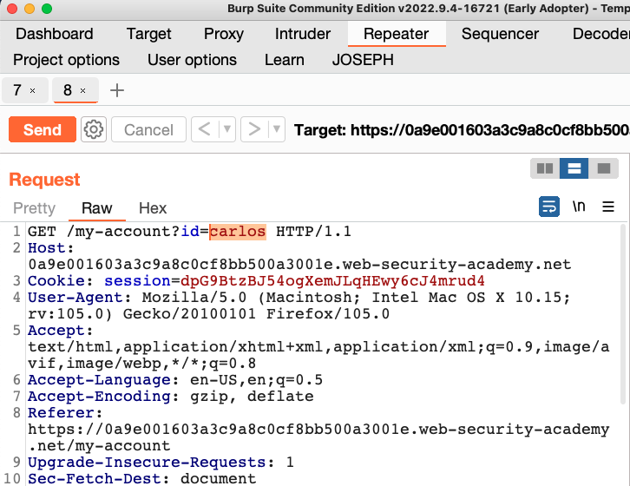This screenshot has height=486, width=630.
Task: Select Repeater request tab 7
Action: pyautogui.click(x=17, y=90)
